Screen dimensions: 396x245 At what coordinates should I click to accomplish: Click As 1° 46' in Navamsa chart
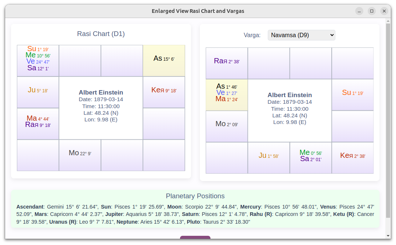(x=227, y=86)
